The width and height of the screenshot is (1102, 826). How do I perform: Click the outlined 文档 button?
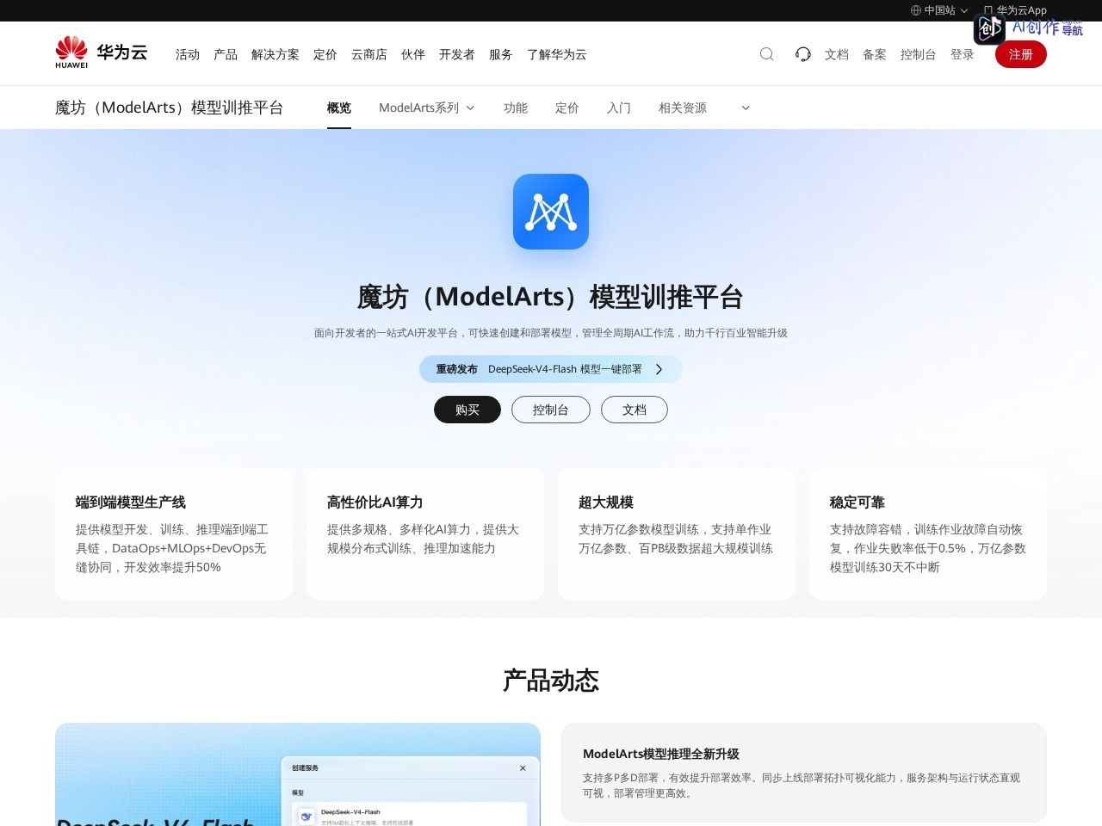coord(635,410)
